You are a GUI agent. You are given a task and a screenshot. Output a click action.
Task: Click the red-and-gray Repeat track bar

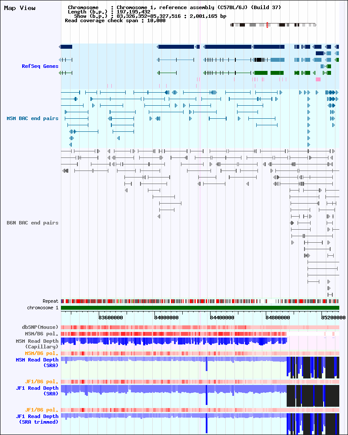click(x=200, y=301)
